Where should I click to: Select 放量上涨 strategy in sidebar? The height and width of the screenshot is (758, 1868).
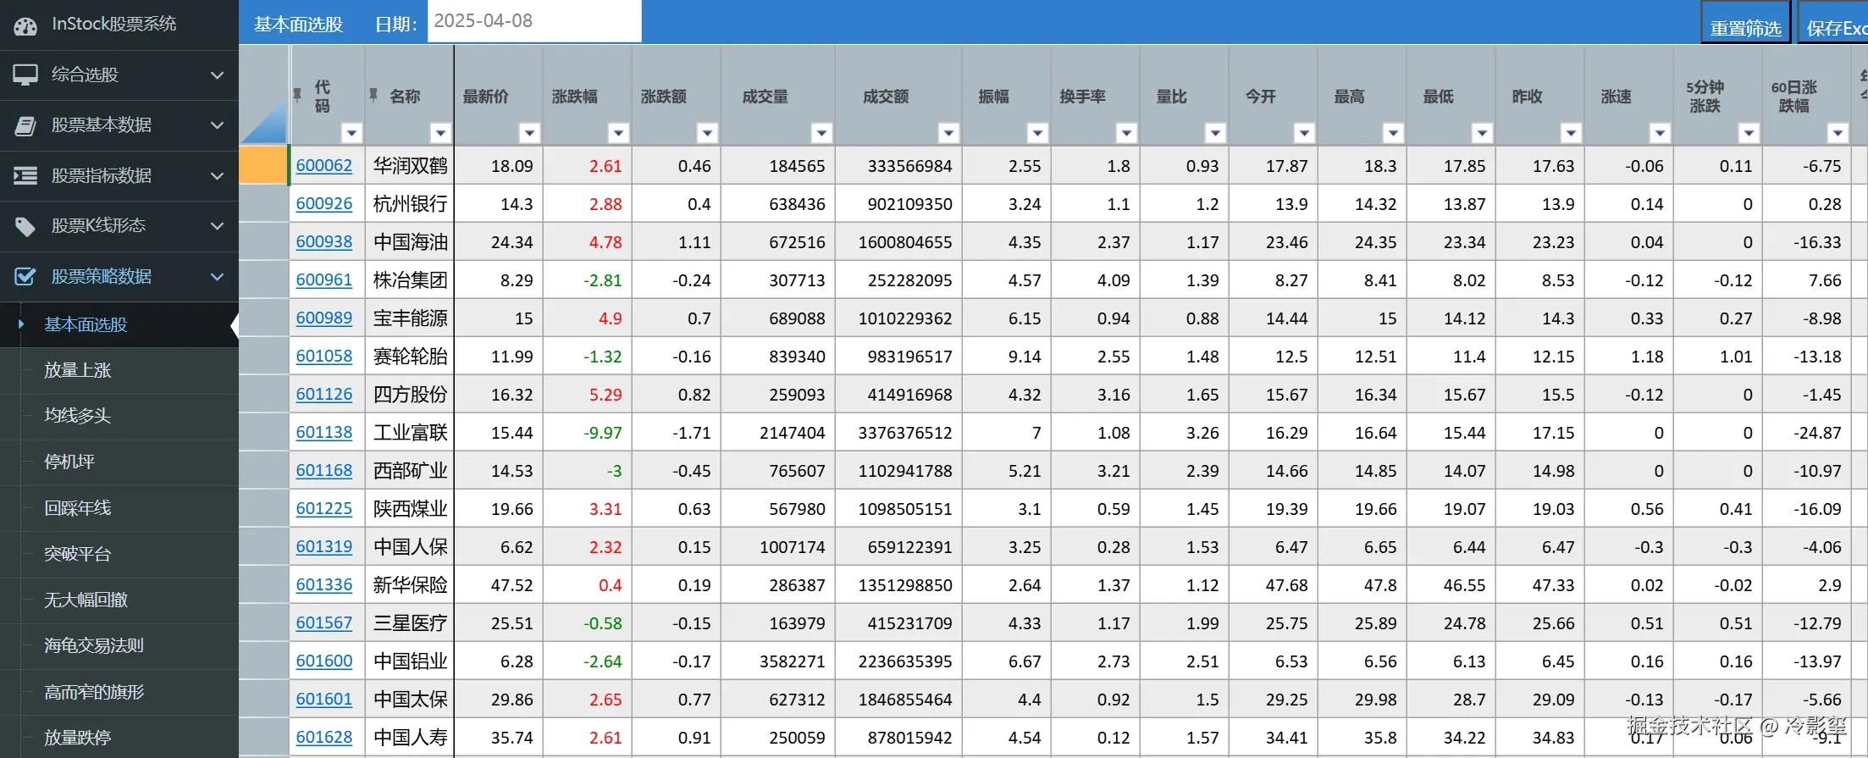119,370
